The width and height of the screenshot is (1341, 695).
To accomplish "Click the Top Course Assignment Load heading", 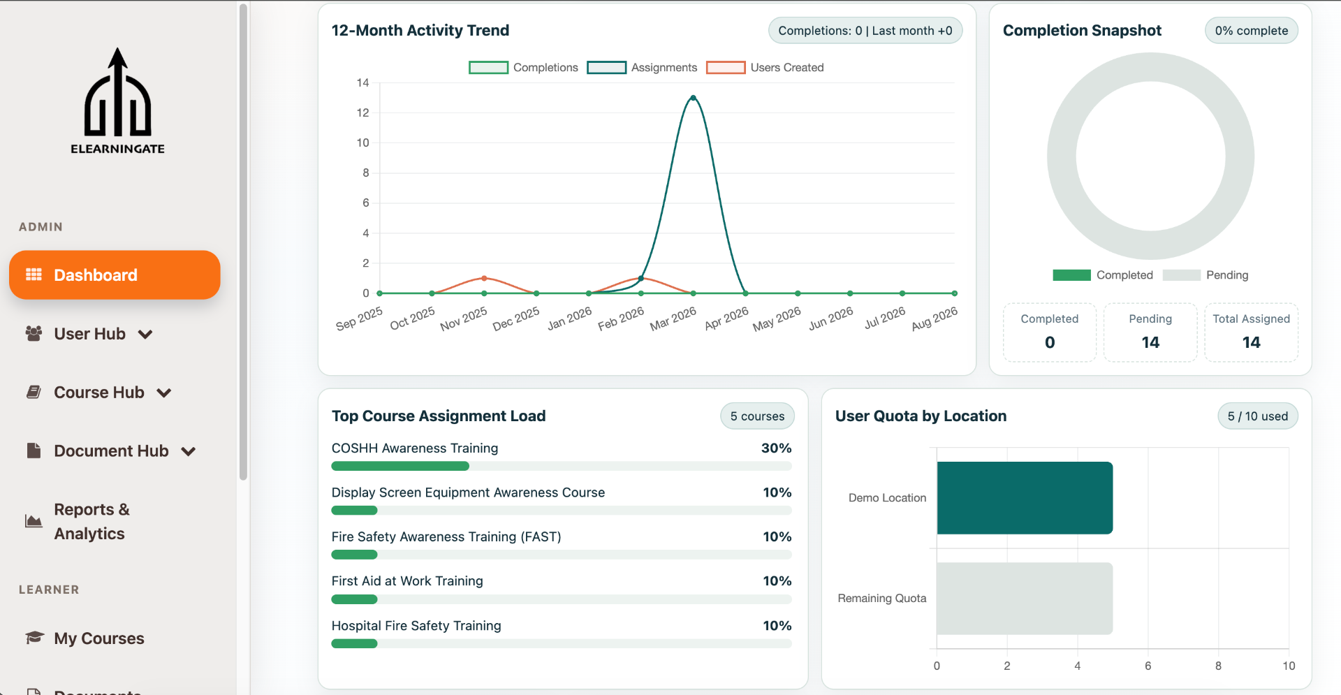I will [439, 416].
